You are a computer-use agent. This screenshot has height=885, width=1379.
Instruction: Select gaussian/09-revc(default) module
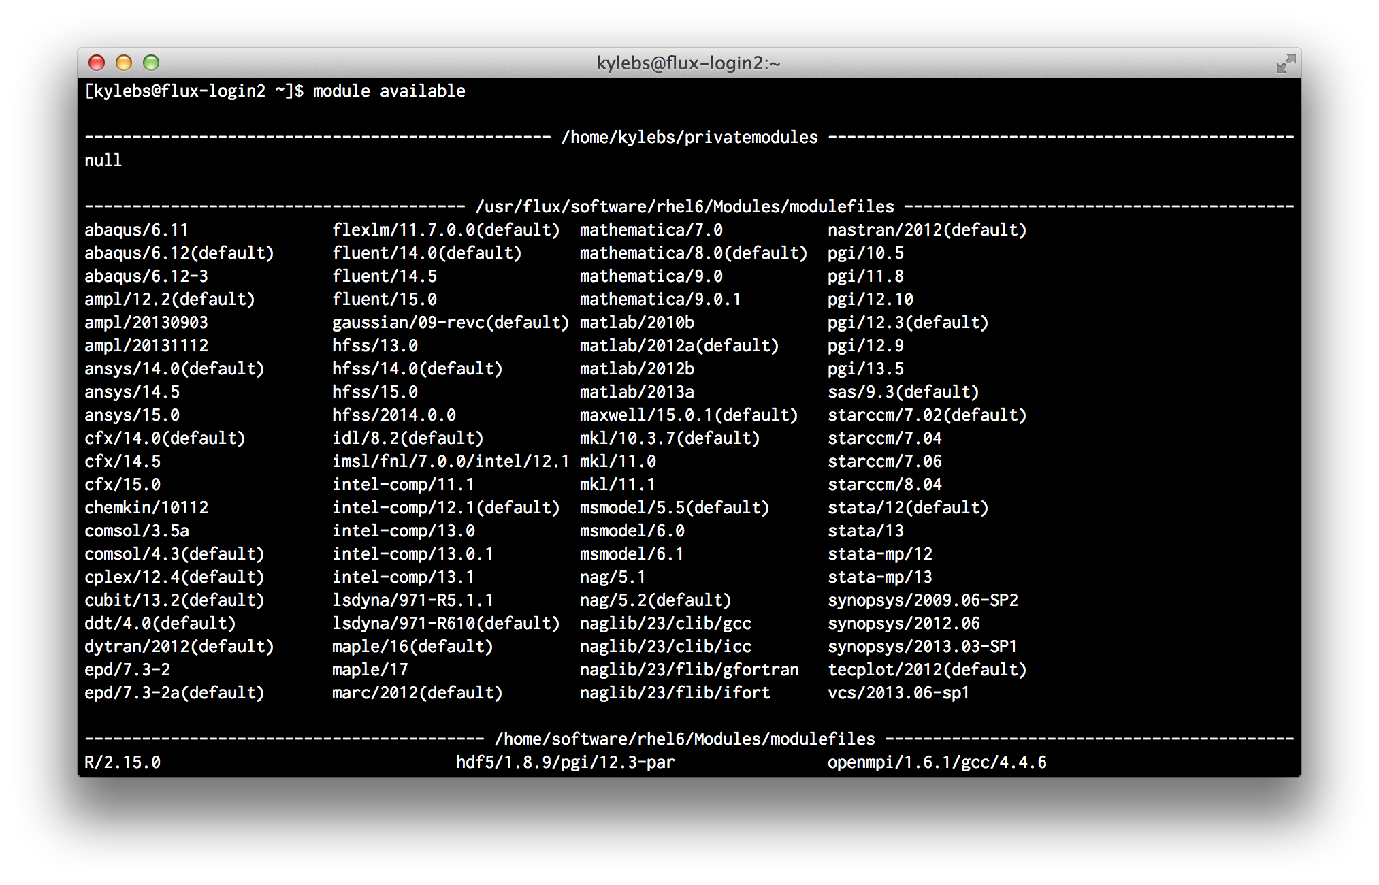[x=451, y=322]
